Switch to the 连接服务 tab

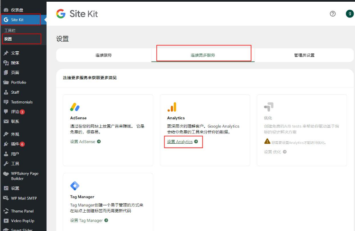pyautogui.click(x=103, y=55)
